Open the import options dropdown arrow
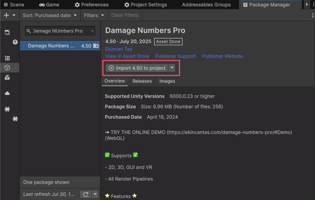Screen dimensions: 315x200 tap(172, 68)
